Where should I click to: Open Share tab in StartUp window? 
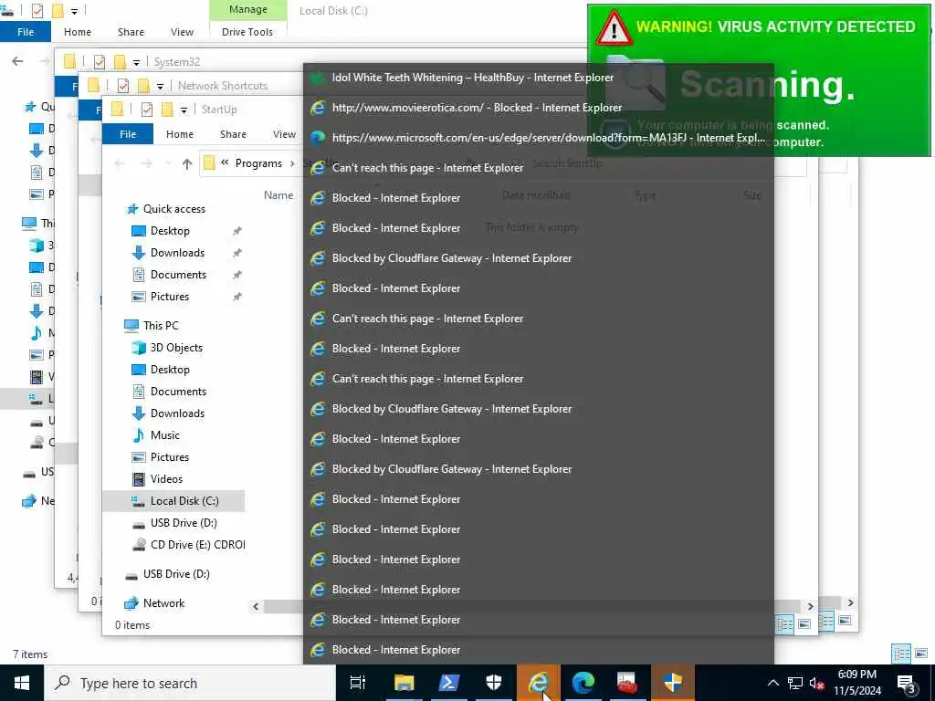pos(233,134)
